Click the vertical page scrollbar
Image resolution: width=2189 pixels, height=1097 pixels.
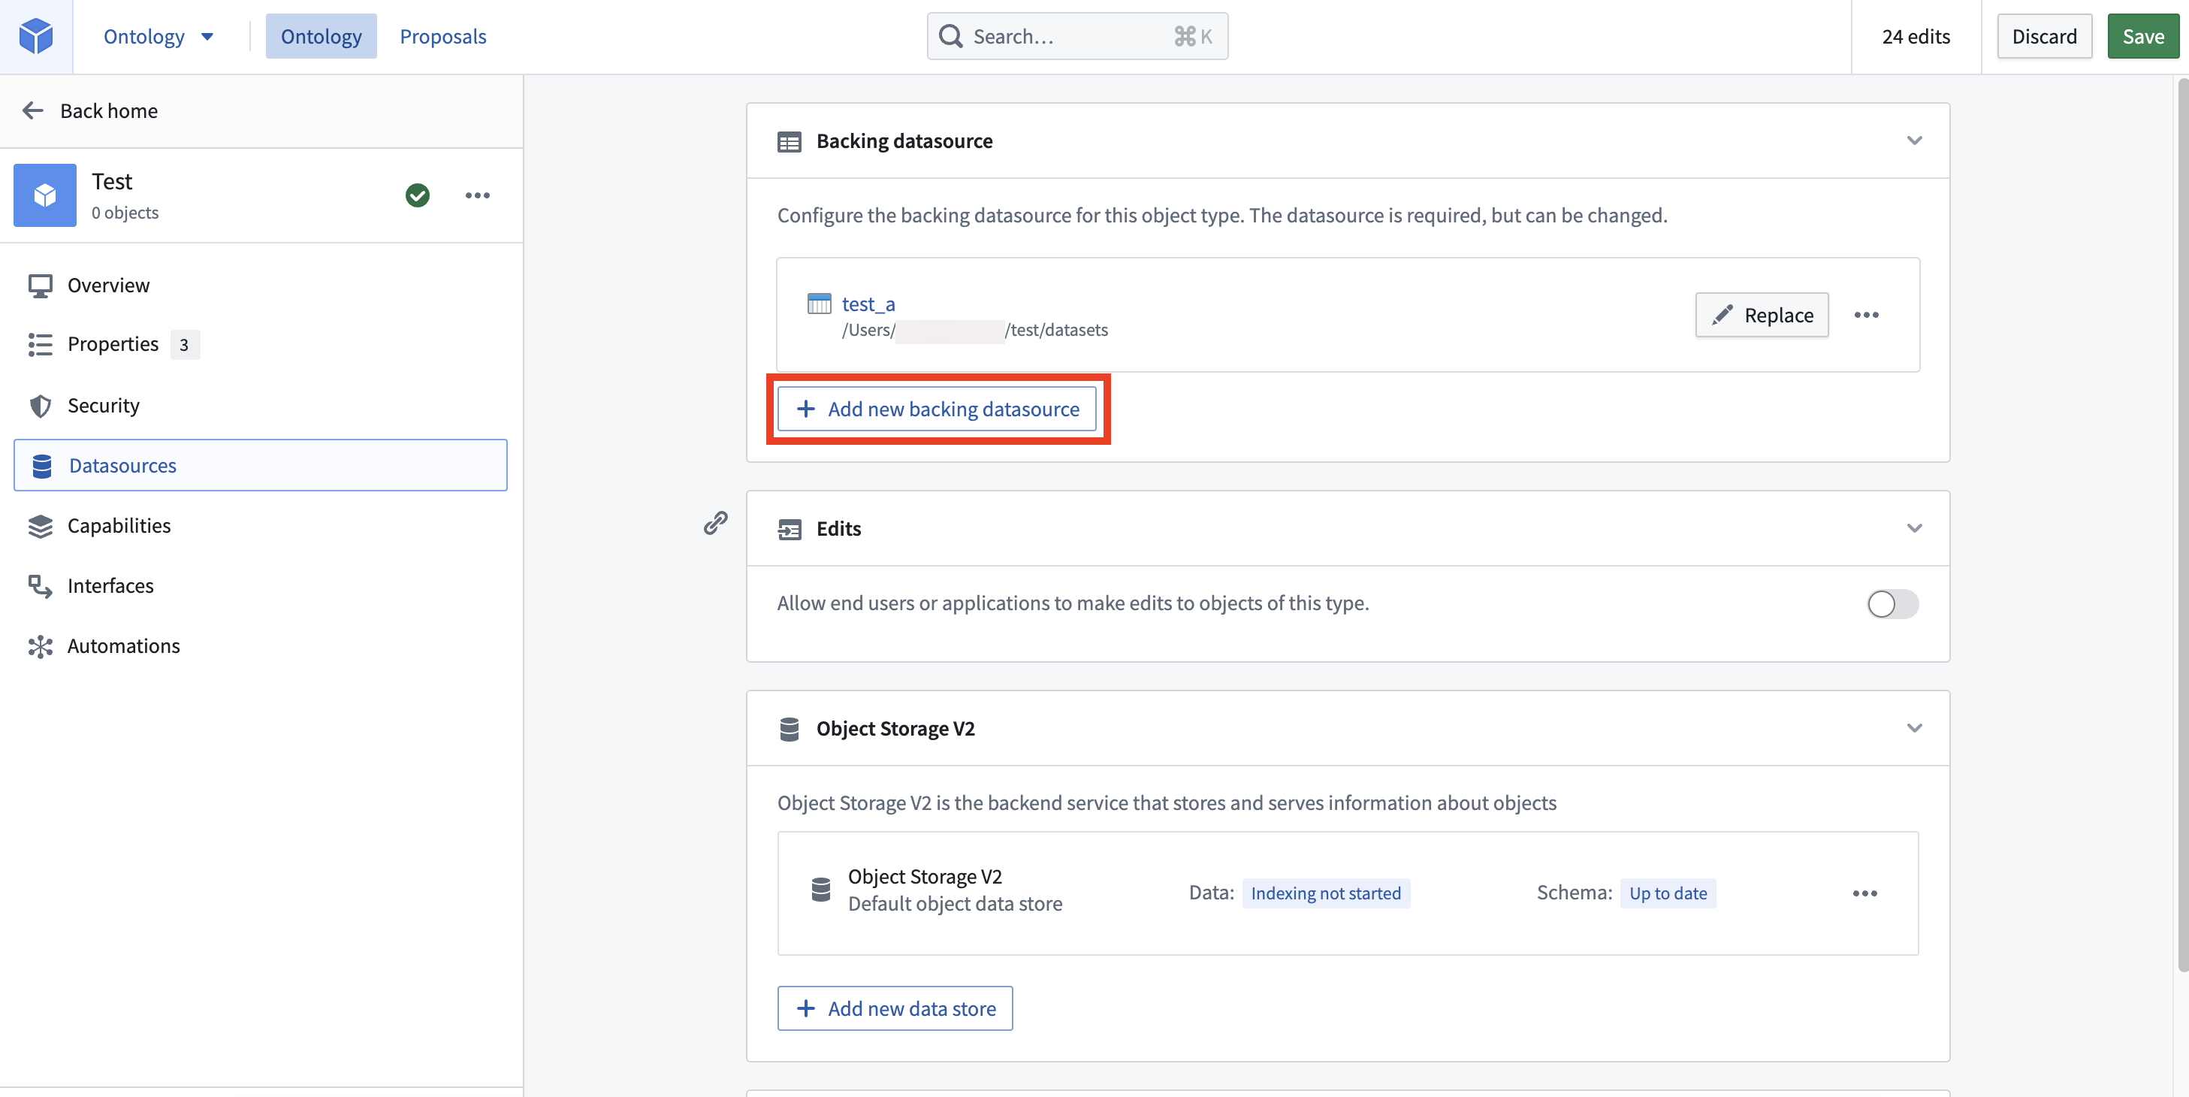click(x=2181, y=524)
